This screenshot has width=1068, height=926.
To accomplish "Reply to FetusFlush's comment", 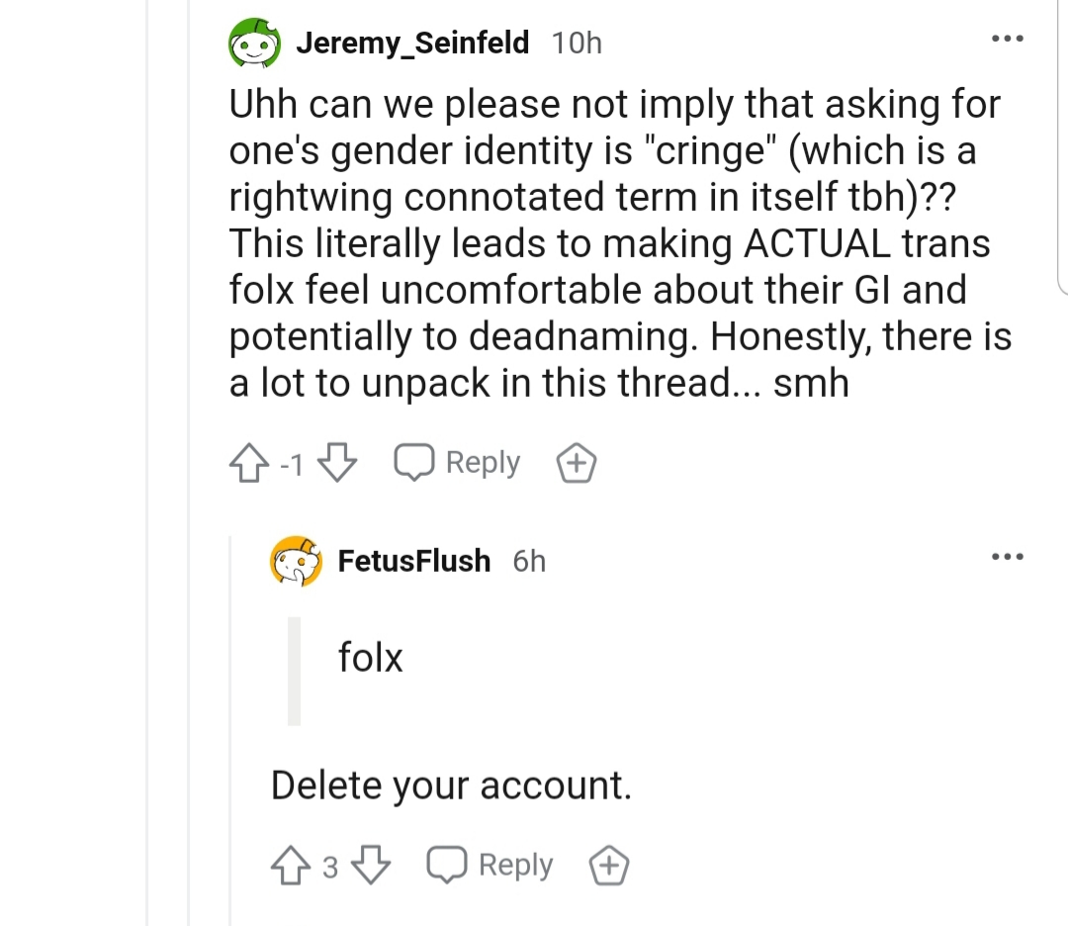I will 489,865.
